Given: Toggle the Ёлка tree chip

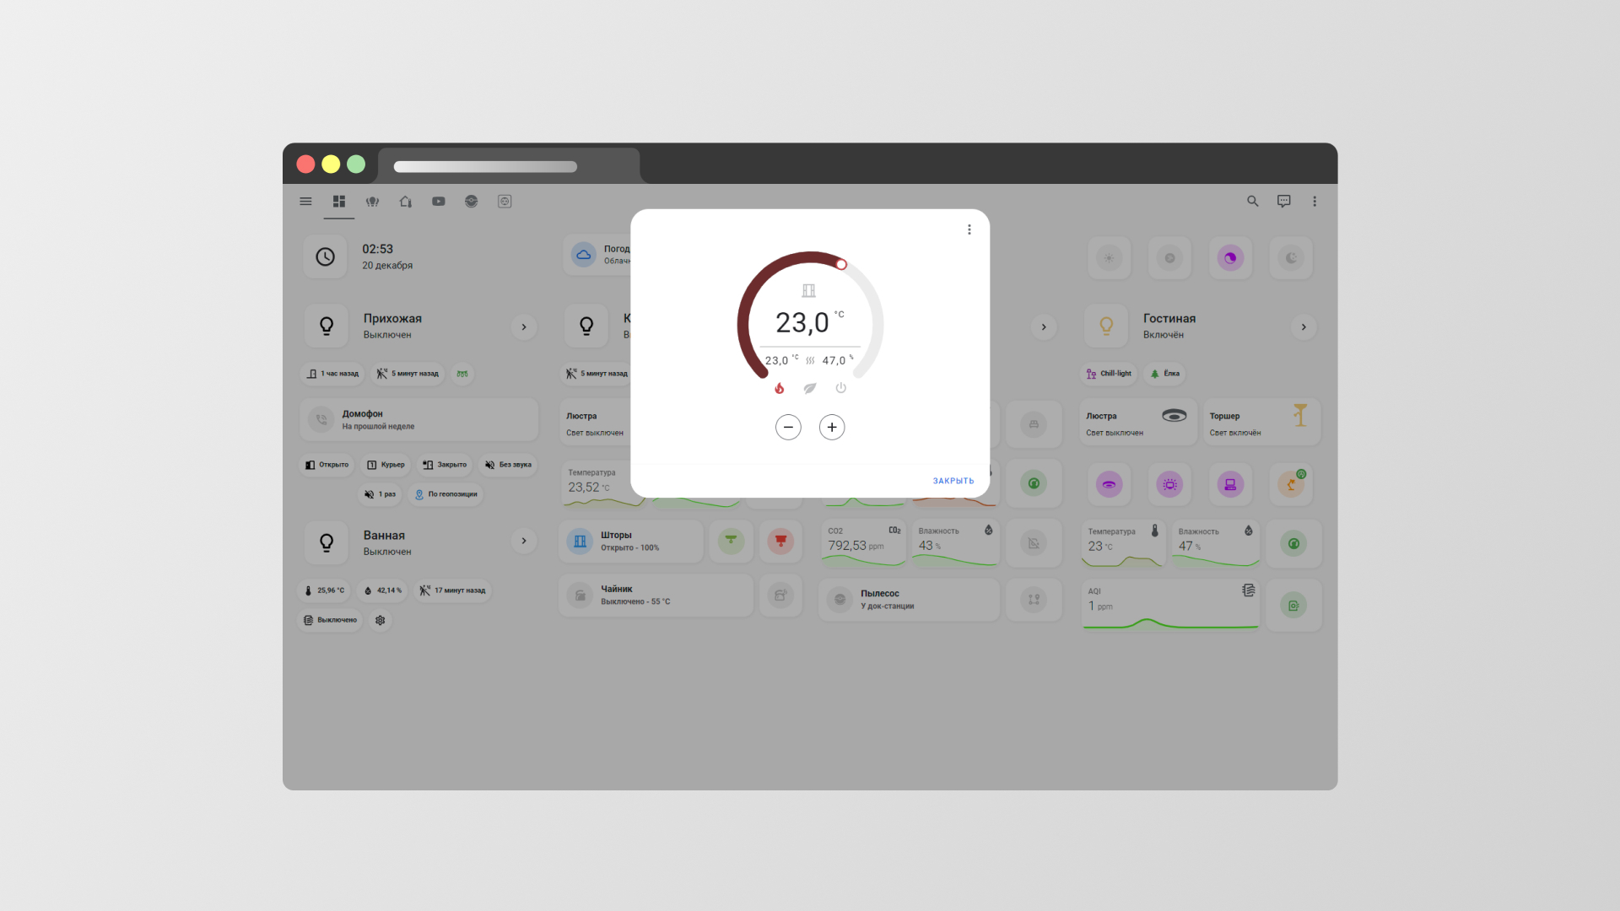Looking at the screenshot, I should (x=1165, y=374).
